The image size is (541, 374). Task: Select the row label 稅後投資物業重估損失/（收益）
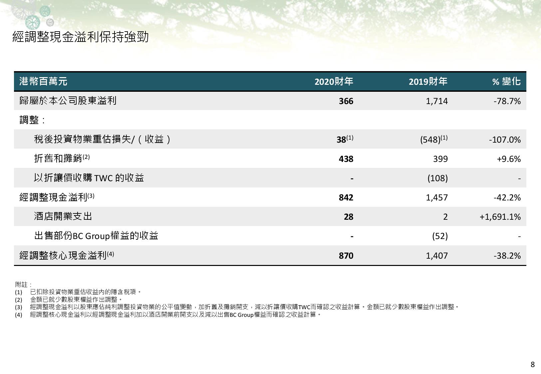click(x=103, y=139)
